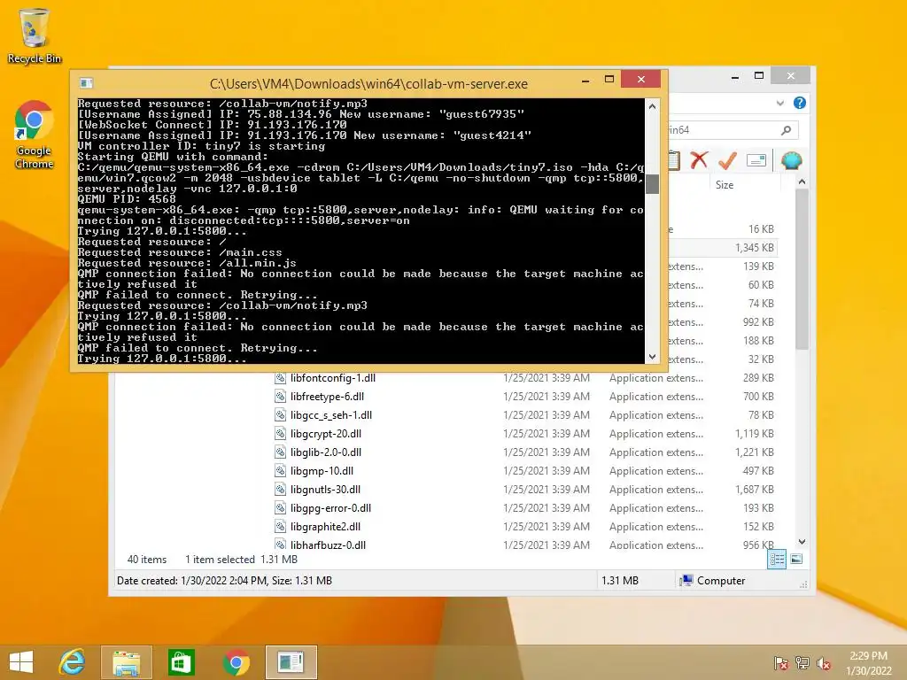Click the libgmp-10.dll file icon
This screenshot has height=680, width=907.
(280, 471)
